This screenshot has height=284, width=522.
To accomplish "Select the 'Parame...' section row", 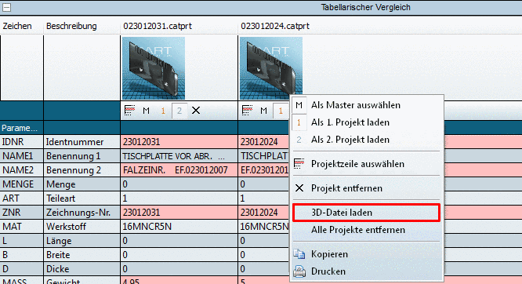I will [x=261, y=128].
